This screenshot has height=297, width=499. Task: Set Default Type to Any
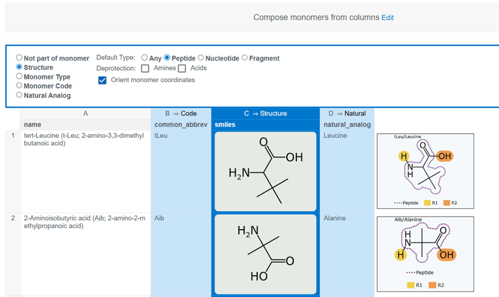[x=145, y=58]
